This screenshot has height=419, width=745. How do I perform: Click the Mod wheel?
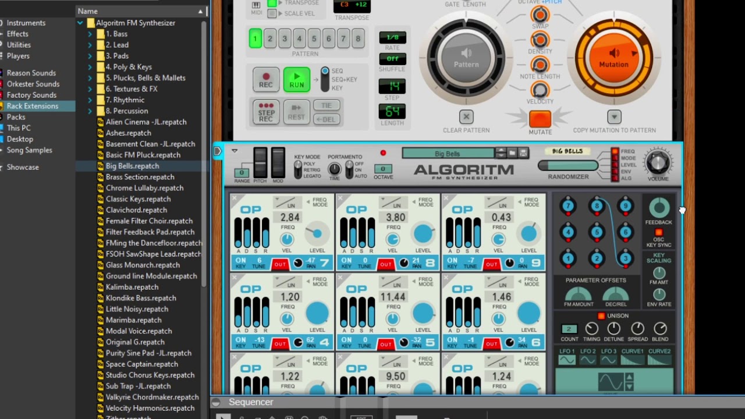pyautogui.click(x=278, y=162)
